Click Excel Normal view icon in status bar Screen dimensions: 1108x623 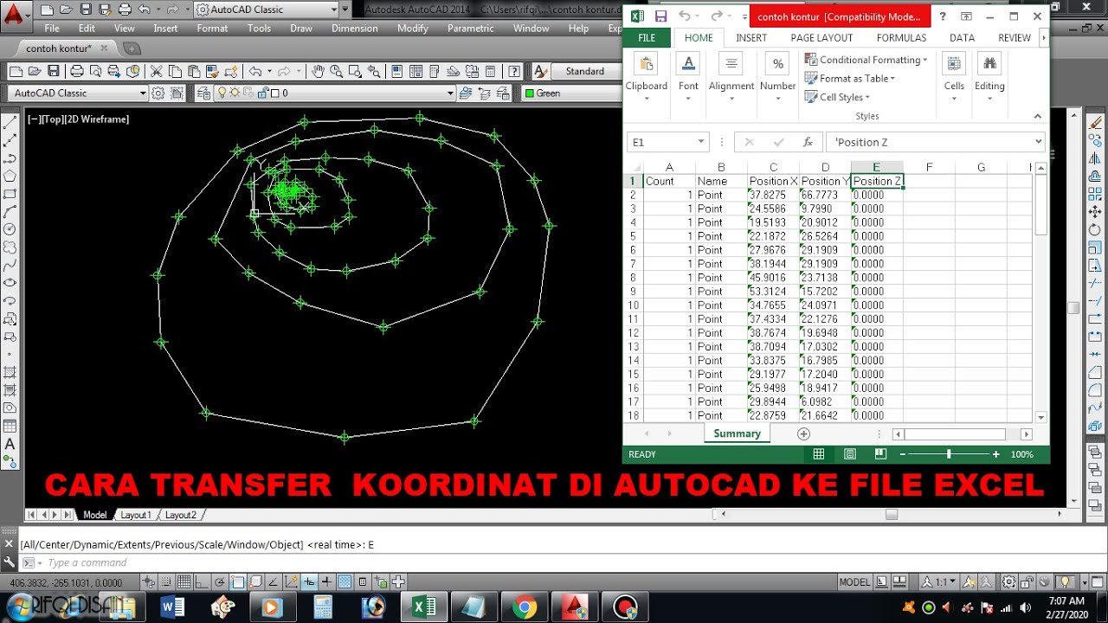coord(819,454)
